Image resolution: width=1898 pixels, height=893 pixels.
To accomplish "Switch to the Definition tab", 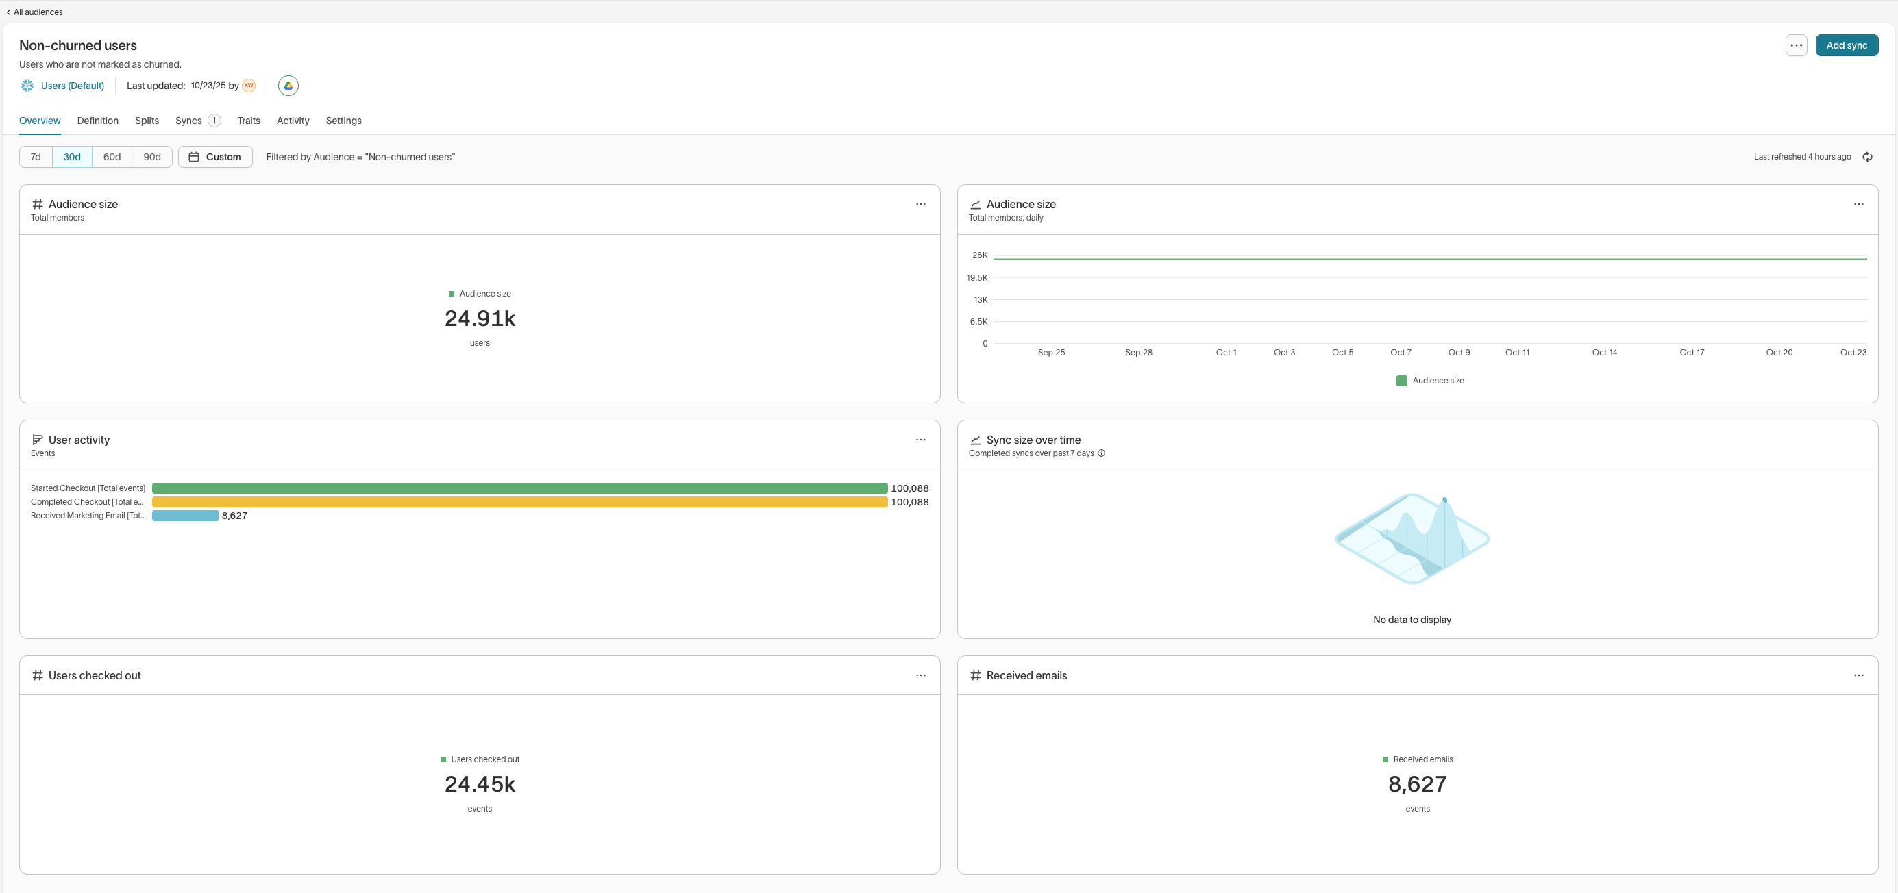I will 97,121.
